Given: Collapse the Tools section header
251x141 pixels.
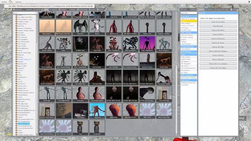Looking at the screenshot, I should tap(189, 54).
